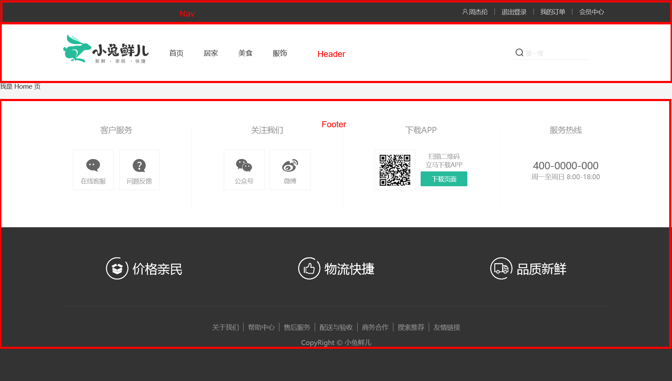Click the 扫描二维码 立马下载APP text
The width and height of the screenshot is (672, 381).
pyautogui.click(x=444, y=160)
